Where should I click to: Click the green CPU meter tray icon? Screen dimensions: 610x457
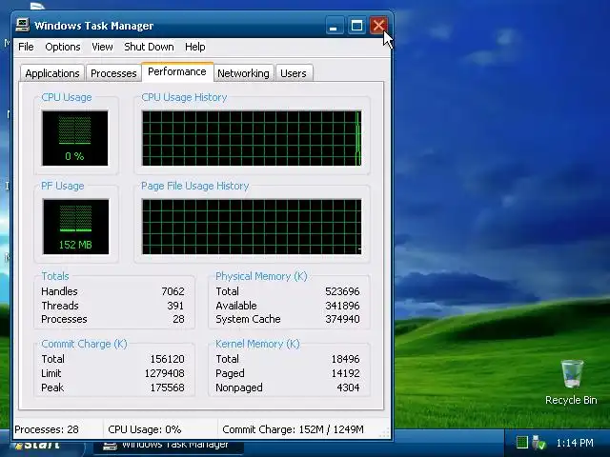coord(522,442)
